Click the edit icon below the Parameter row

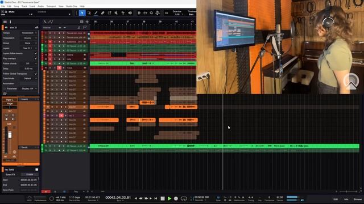coord(5,93)
